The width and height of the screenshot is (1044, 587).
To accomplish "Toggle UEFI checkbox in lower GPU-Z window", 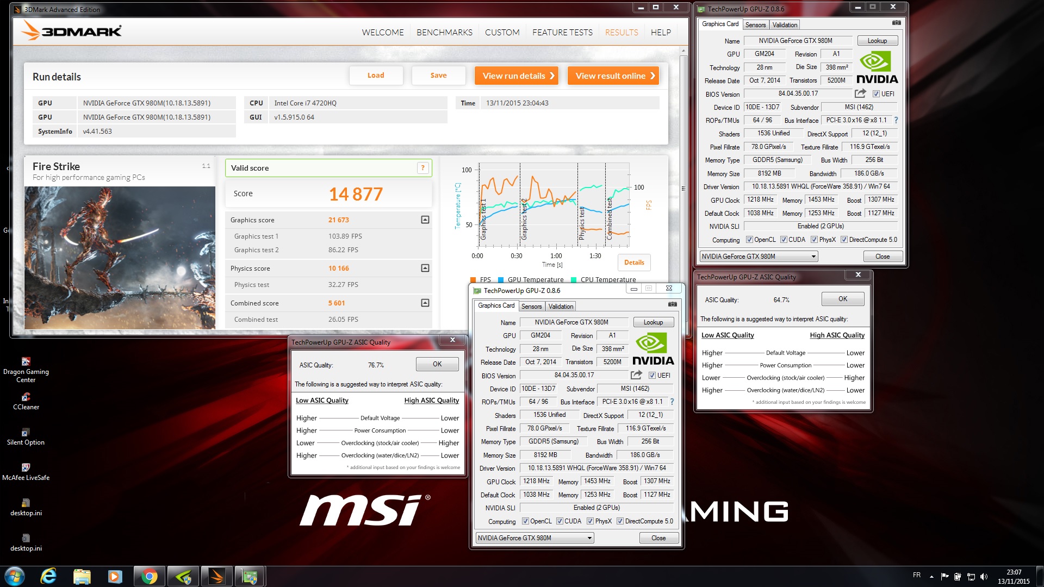I will tap(652, 376).
